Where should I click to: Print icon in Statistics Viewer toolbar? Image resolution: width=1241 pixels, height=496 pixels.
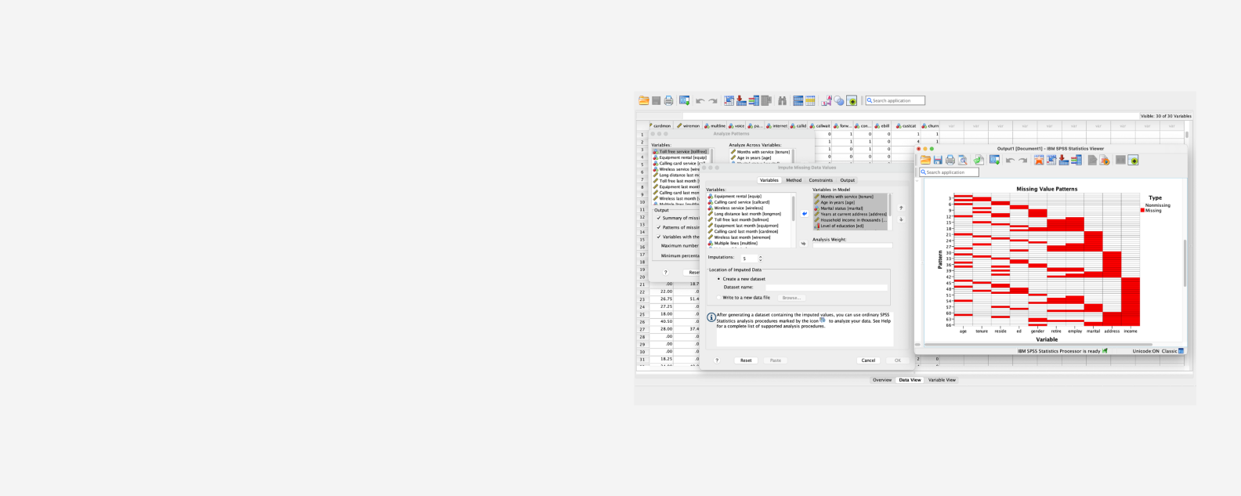(x=950, y=160)
